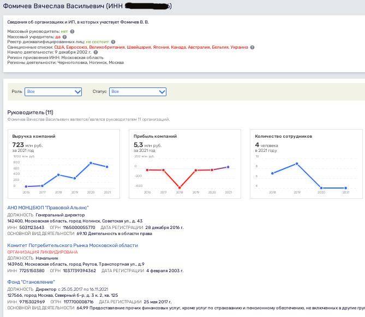
Task: Open the Статус dropdown
Action: tap(137, 92)
